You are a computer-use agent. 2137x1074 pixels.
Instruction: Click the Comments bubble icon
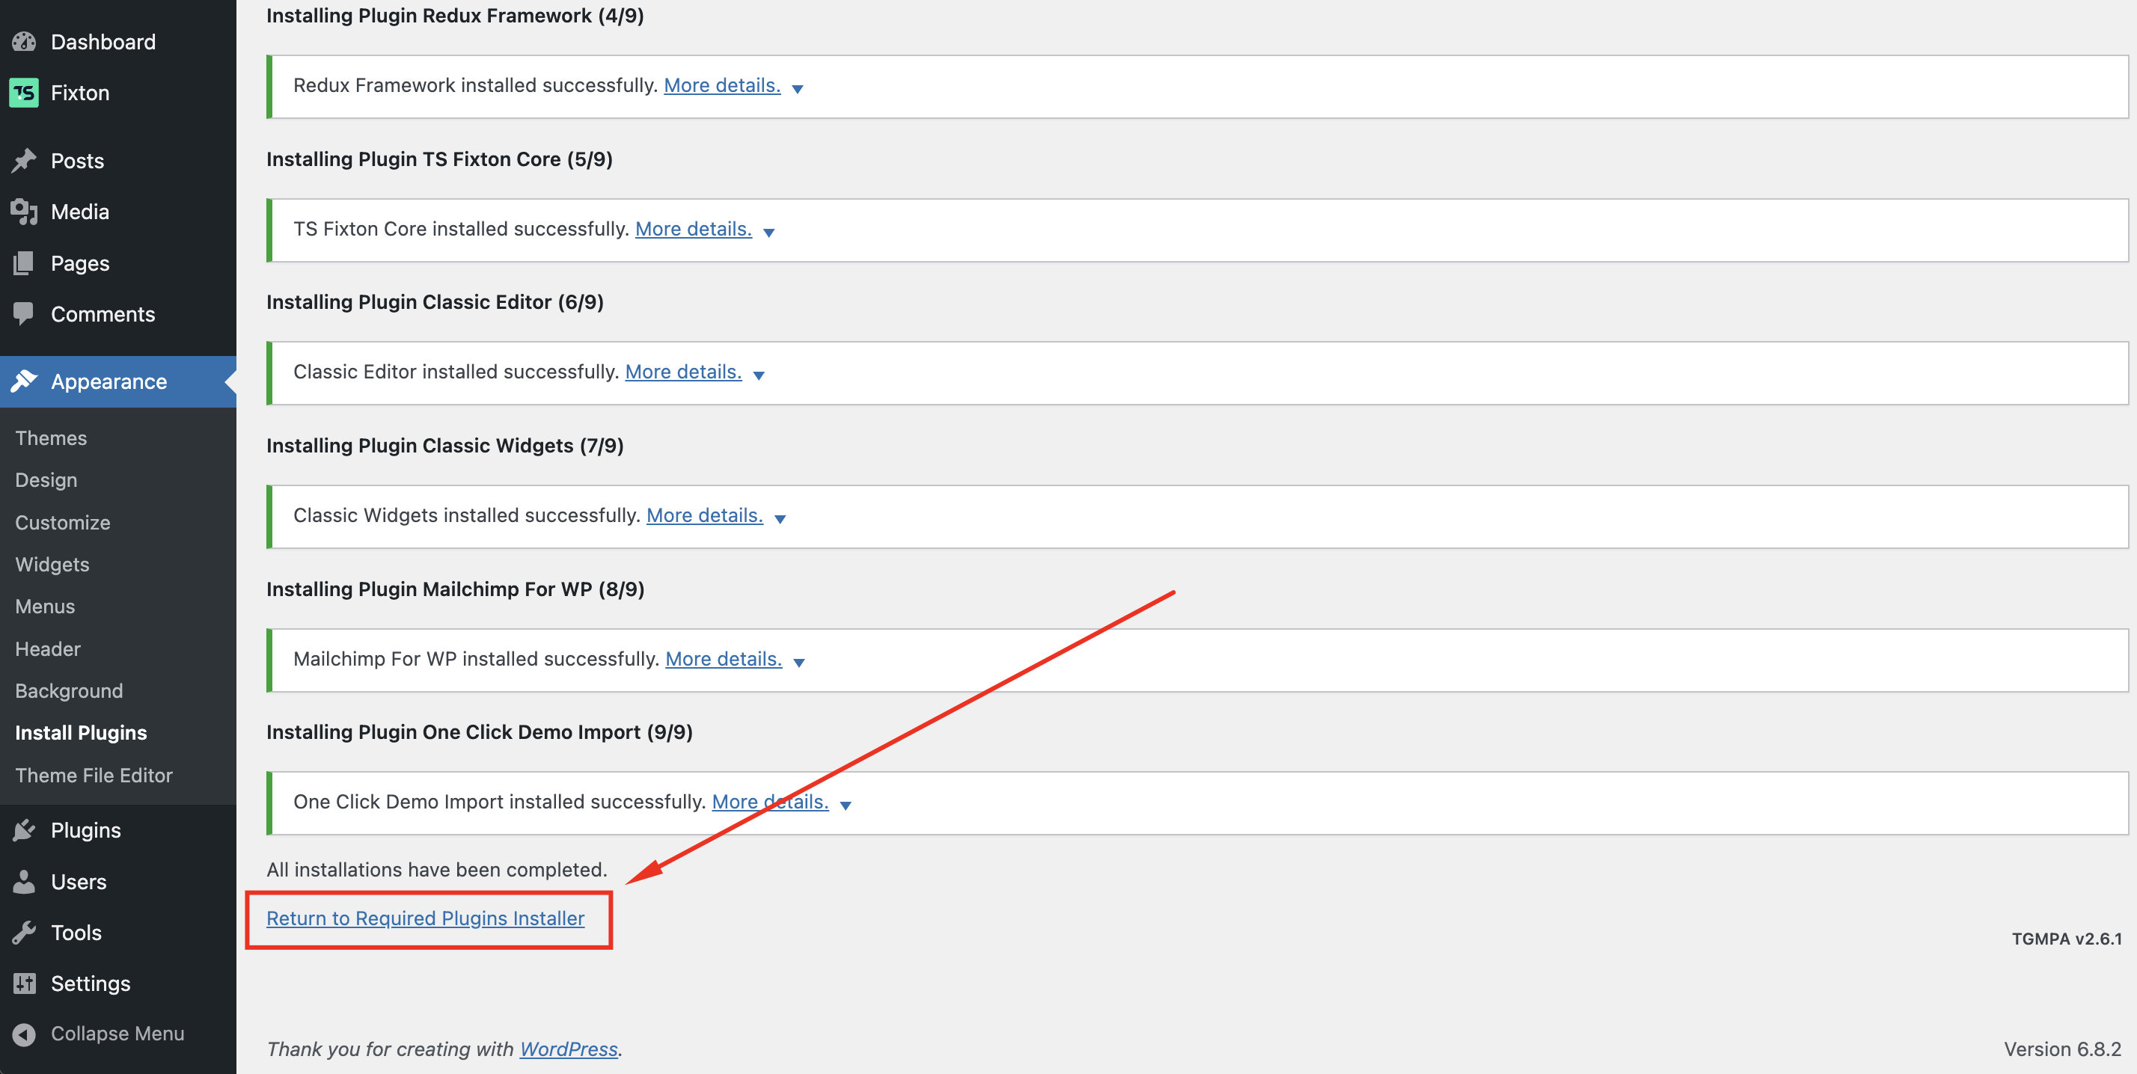pos(24,313)
